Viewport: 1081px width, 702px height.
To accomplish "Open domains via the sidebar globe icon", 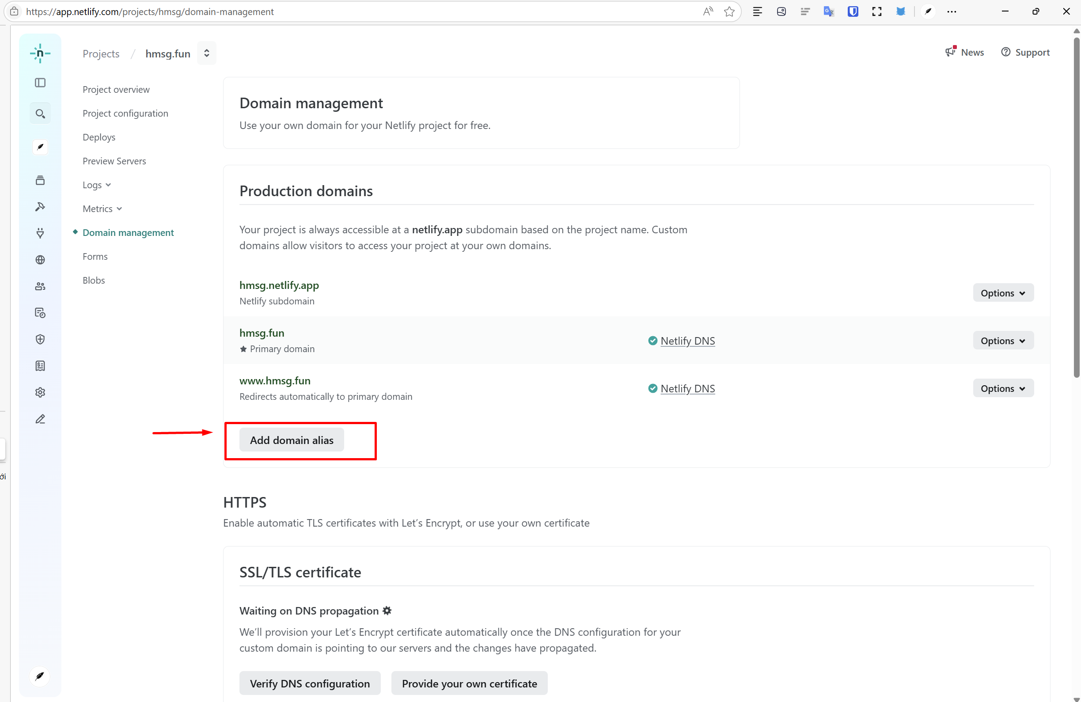I will (x=40, y=260).
